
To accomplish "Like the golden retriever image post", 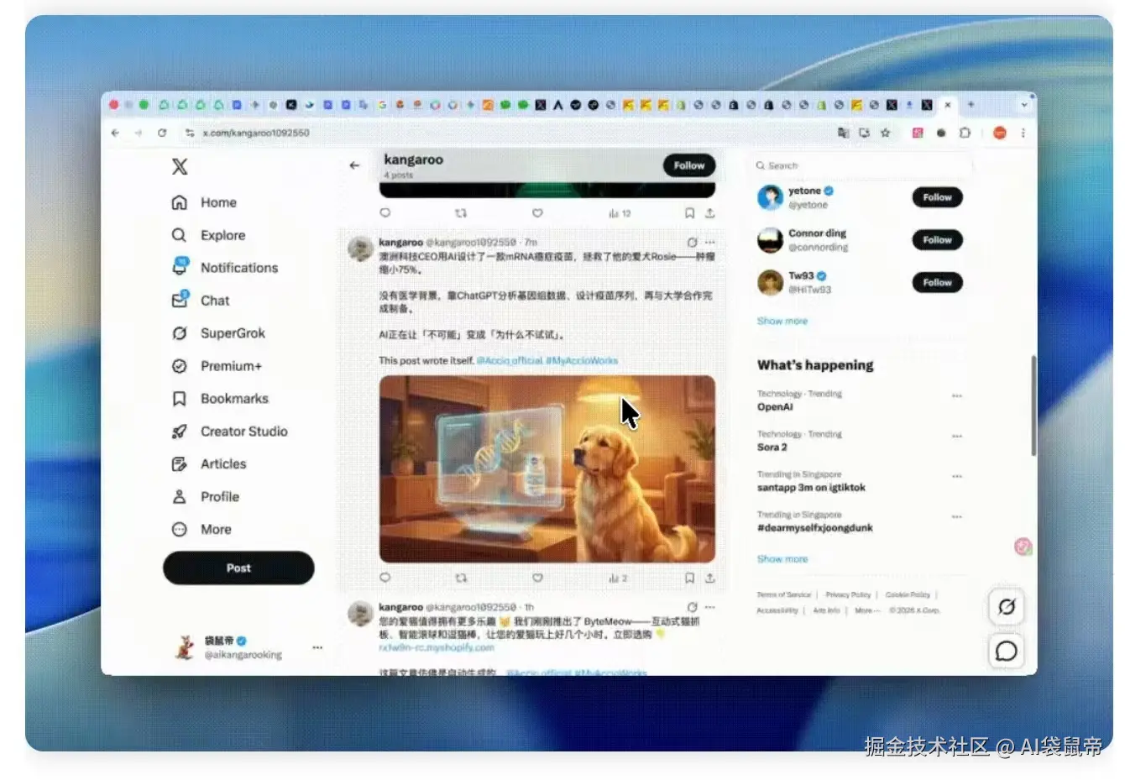I will (x=537, y=578).
